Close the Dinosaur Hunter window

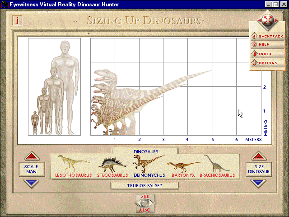click(284, 5)
